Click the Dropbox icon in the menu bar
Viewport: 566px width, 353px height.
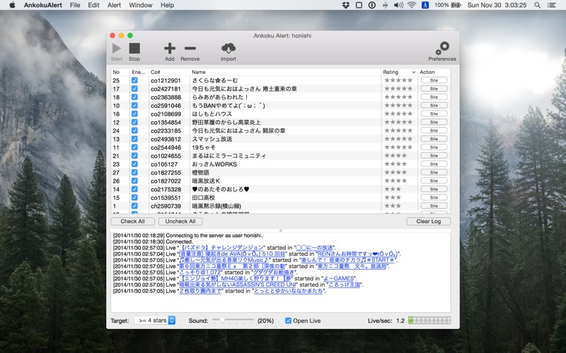pyautogui.click(x=346, y=5)
